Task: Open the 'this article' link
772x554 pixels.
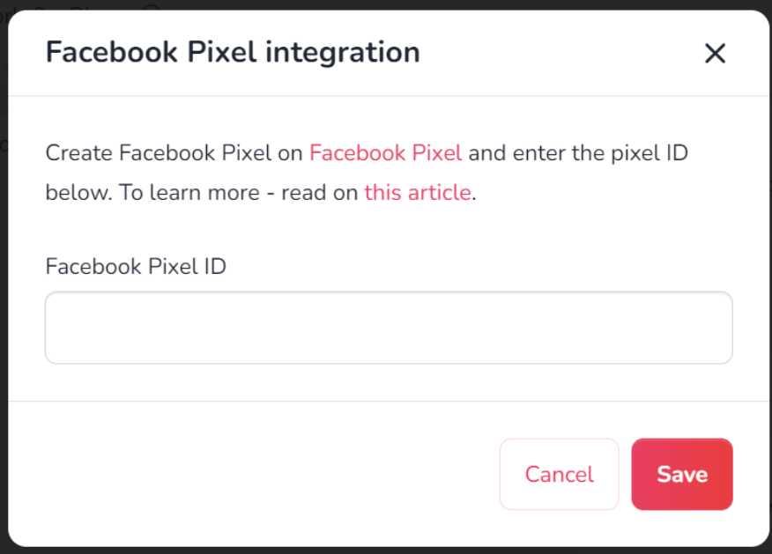Action: (x=418, y=192)
